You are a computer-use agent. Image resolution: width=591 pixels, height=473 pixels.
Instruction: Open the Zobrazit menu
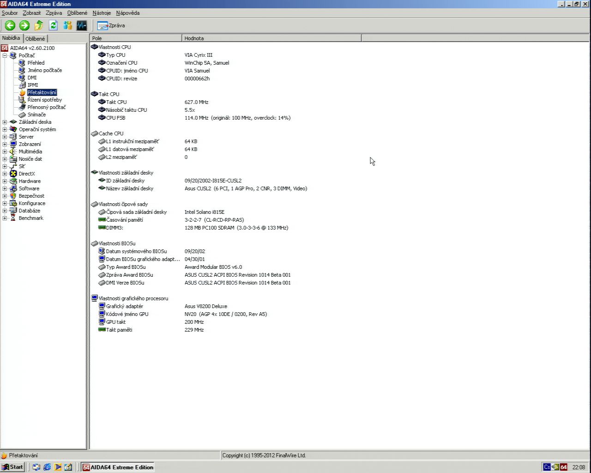(x=32, y=13)
